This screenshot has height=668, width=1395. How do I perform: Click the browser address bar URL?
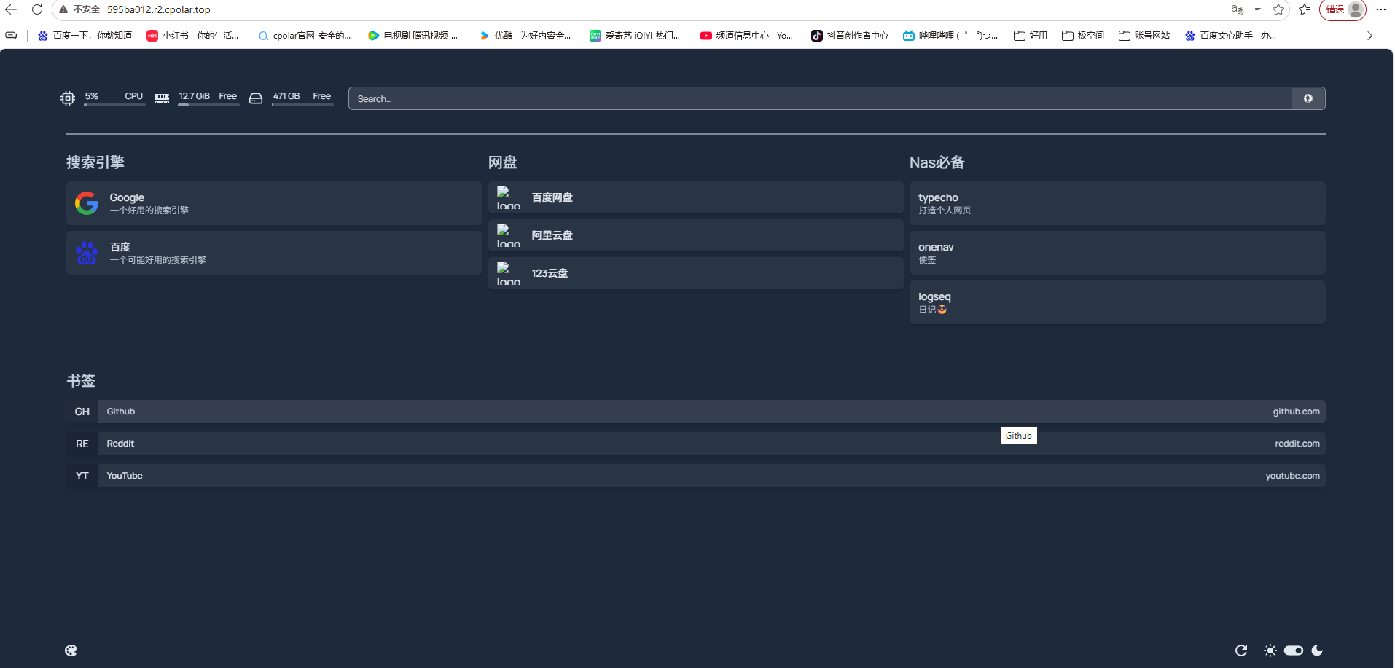click(159, 9)
